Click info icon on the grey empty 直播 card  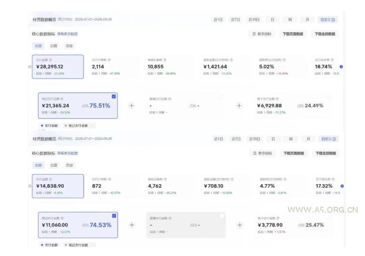(x=170, y=218)
